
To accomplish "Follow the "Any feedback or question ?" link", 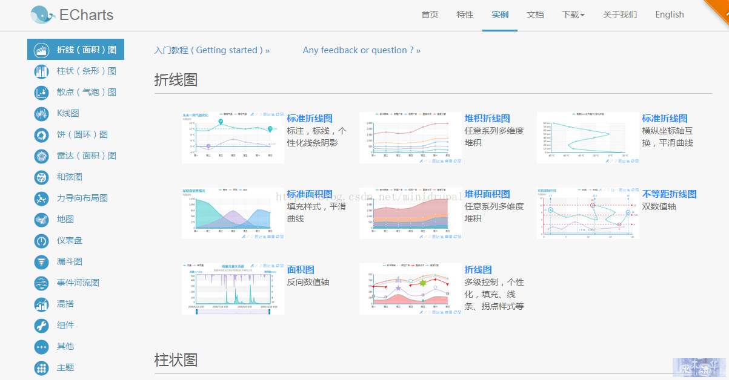I will pyautogui.click(x=362, y=50).
